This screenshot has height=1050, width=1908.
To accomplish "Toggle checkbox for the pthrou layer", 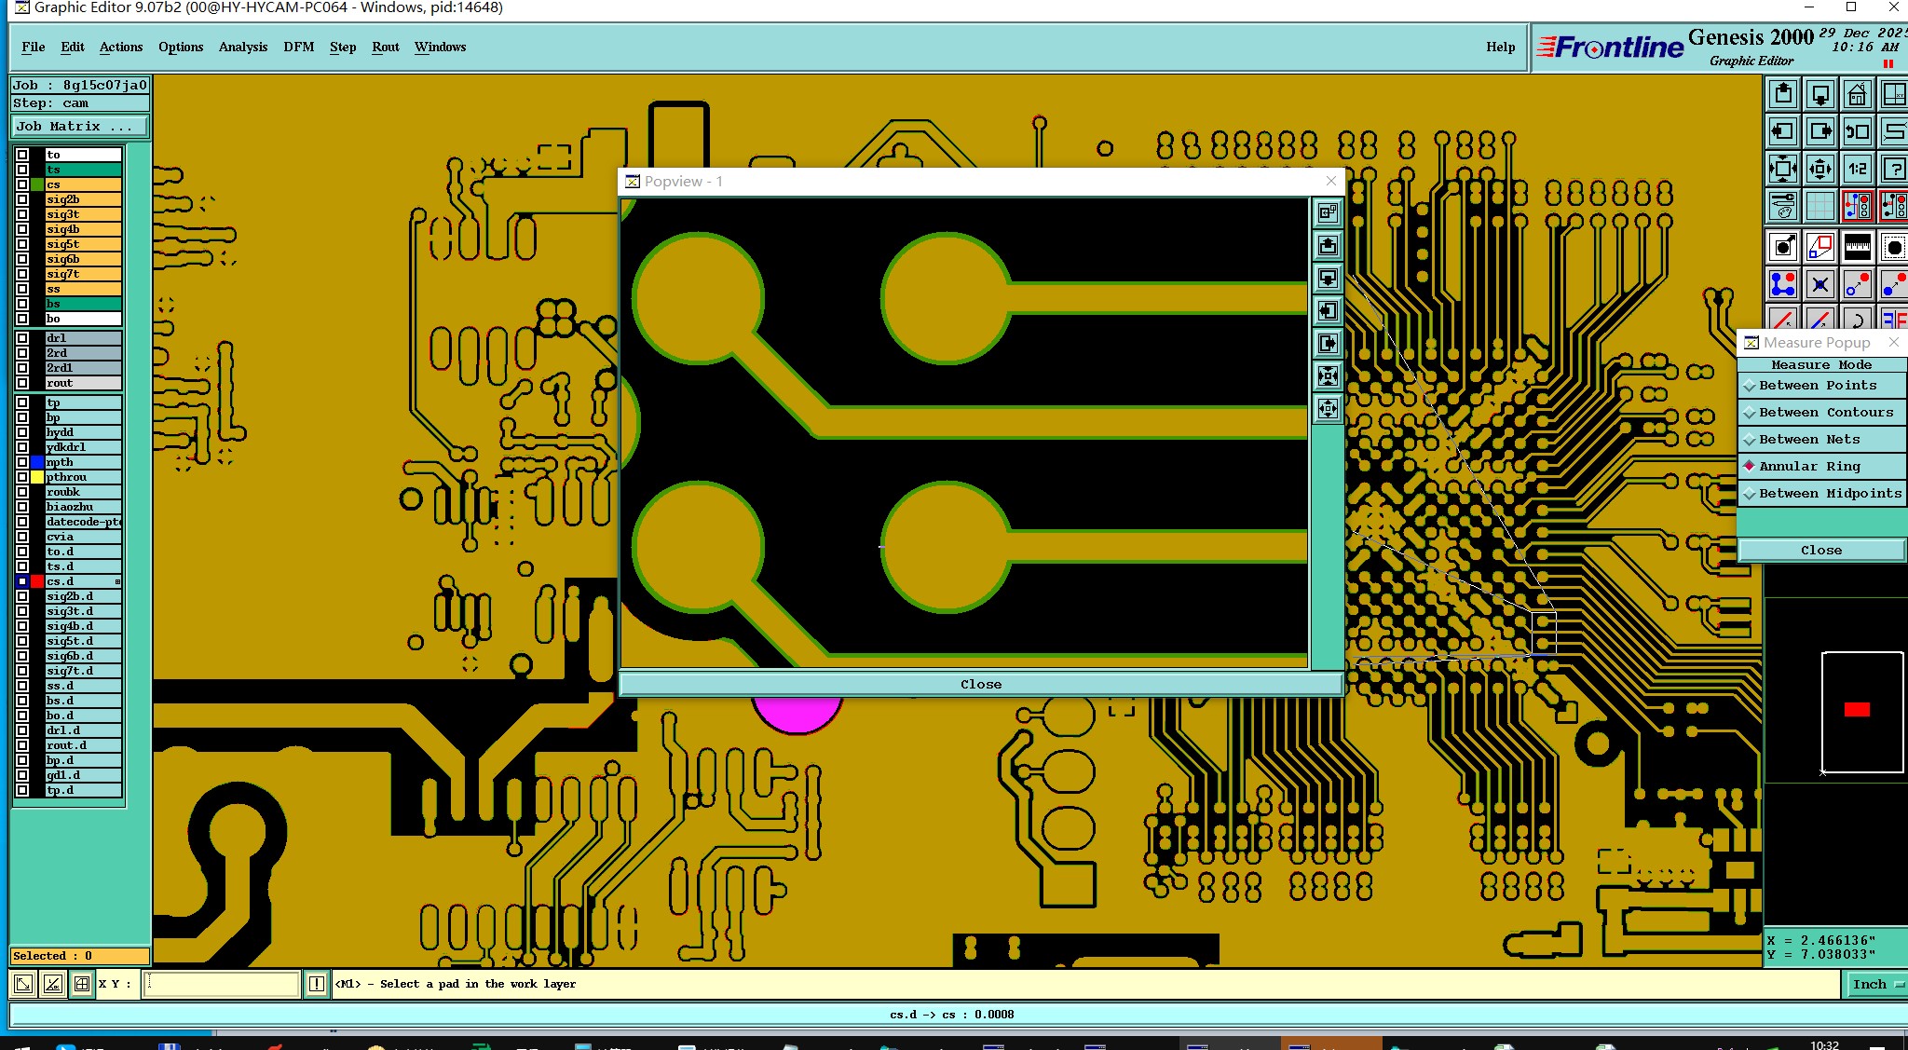I will click(22, 477).
